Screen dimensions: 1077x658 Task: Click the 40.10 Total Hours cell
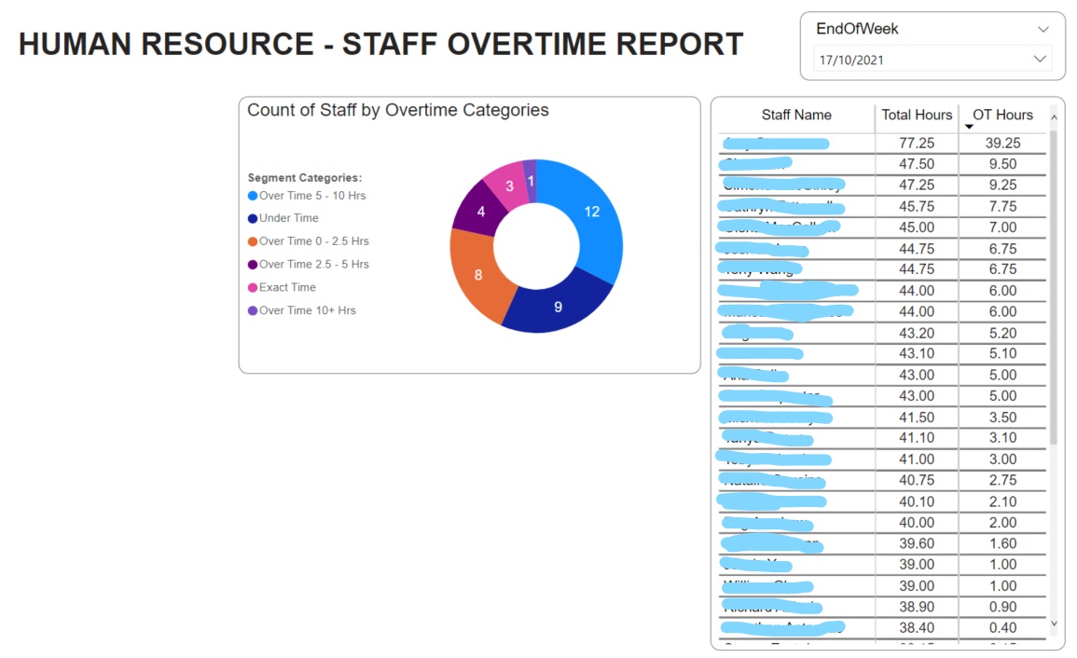[917, 501]
